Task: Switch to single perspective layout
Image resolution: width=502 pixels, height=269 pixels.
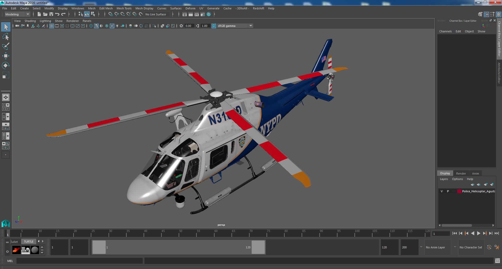Action: tap(6, 97)
